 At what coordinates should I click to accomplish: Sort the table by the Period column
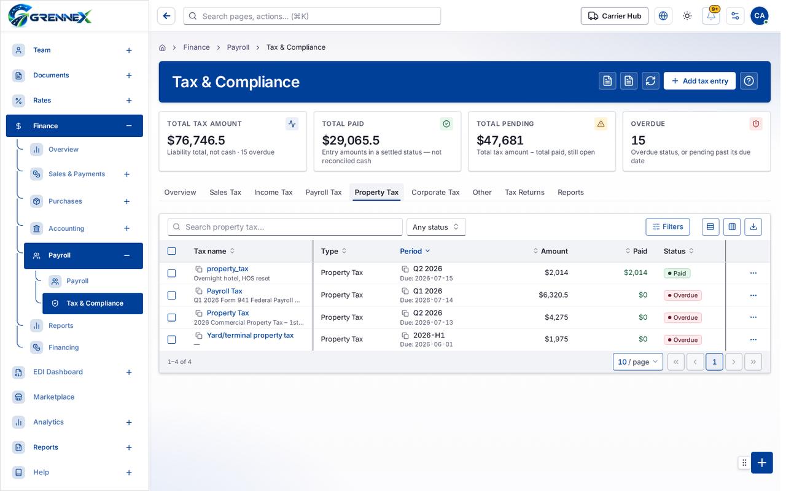coord(415,251)
